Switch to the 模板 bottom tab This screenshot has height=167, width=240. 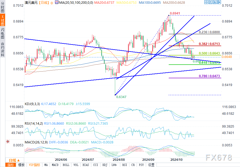pos(21,165)
